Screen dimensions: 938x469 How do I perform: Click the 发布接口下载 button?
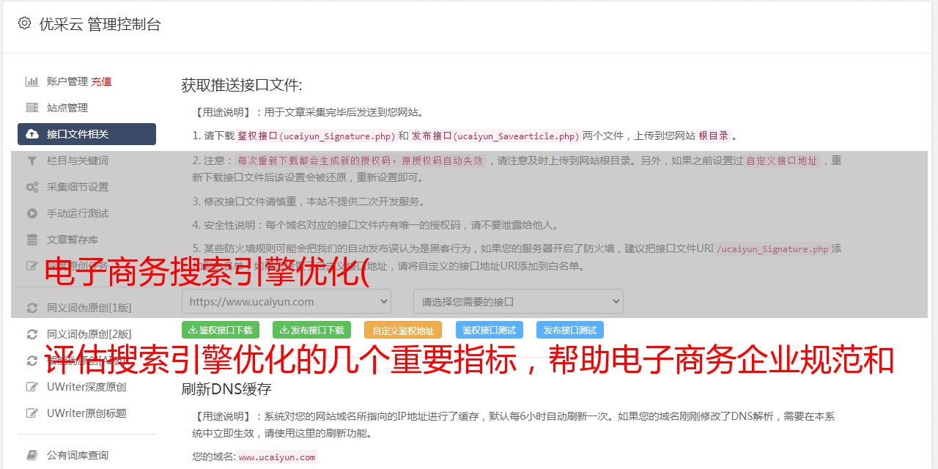pos(311,330)
